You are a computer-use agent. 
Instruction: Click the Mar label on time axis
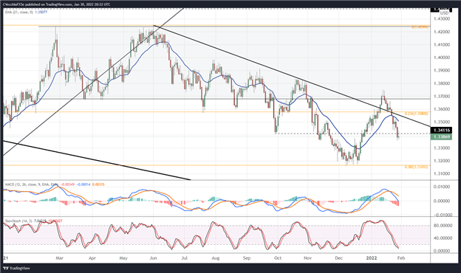click(x=59, y=258)
